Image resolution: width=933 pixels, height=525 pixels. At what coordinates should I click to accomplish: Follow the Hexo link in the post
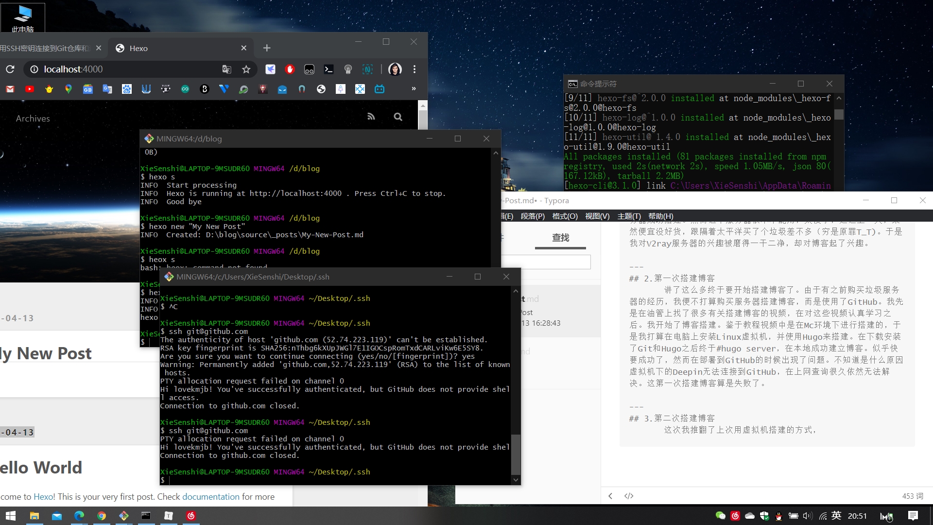pyautogui.click(x=43, y=497)
